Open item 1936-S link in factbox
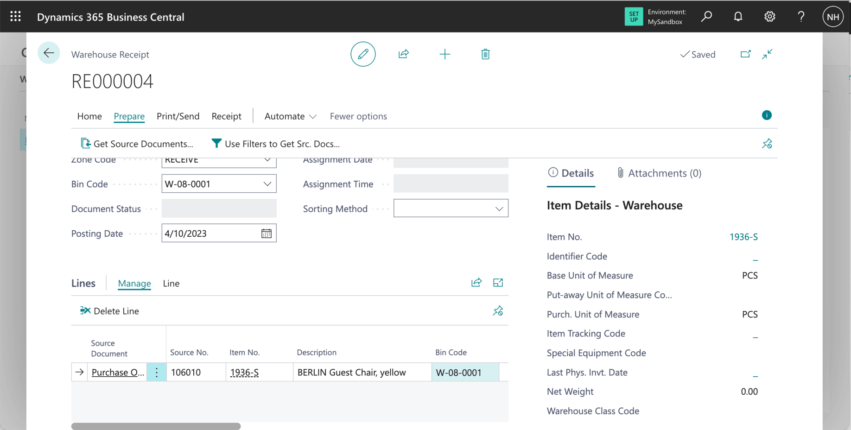Image resolution: width=851 pixels, height=430 pixels. [743, 237]
